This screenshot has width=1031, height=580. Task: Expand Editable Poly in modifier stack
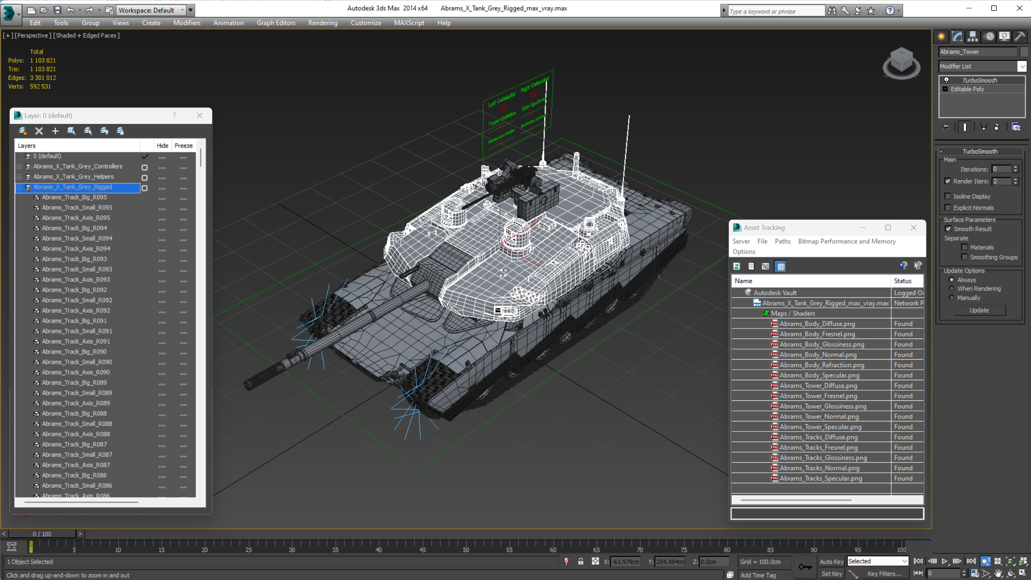945,89
